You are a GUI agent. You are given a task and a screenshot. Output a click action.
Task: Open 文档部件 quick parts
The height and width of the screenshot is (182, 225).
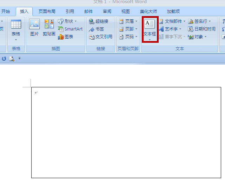(172, 21)
